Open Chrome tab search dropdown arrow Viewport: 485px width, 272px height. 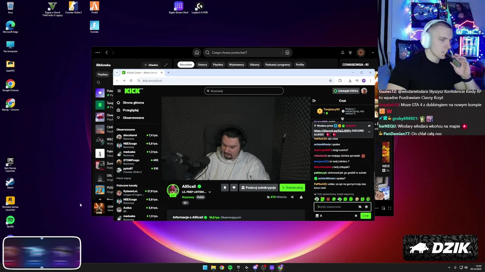pyautogui.click(x=117, y=73)
